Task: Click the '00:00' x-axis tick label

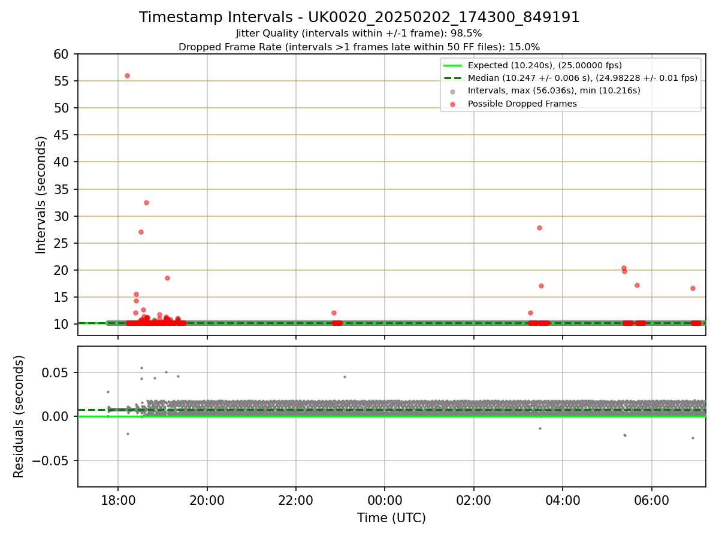Action: [385, 500]
